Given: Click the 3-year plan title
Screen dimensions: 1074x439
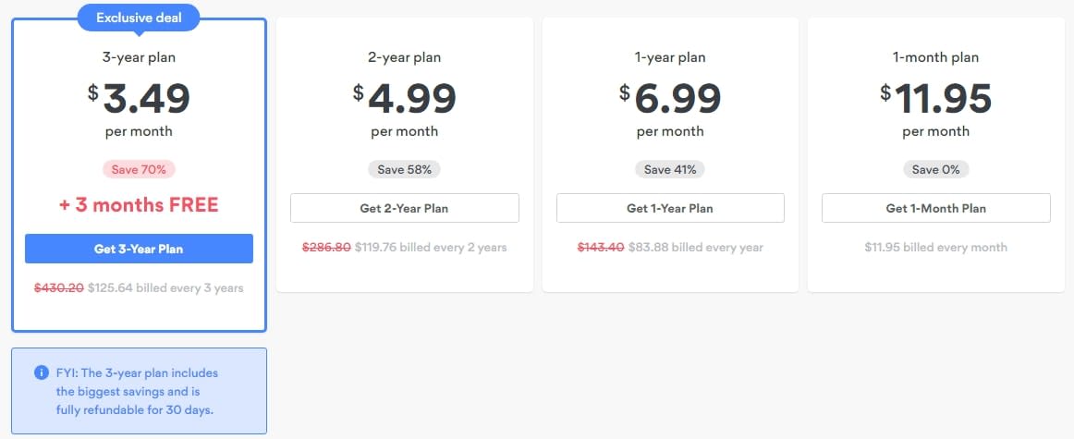Looking at the screenshot, I should point(139,57).
